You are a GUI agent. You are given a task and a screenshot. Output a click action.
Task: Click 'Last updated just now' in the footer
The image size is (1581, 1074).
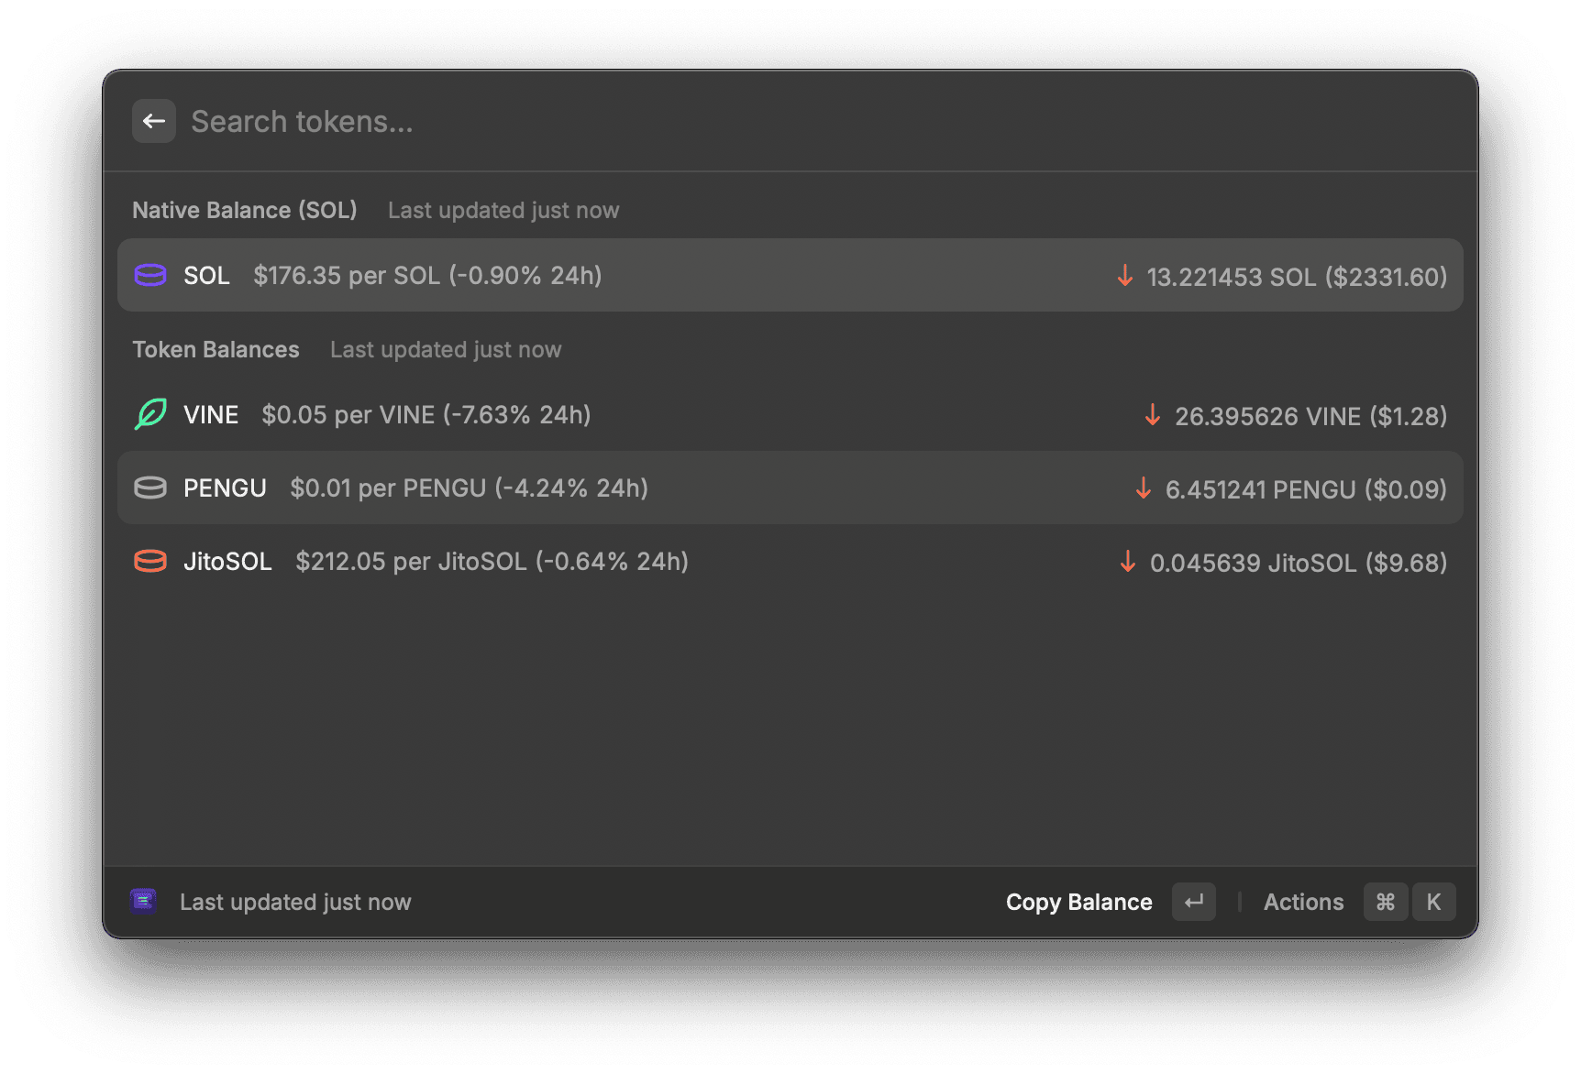tap(295, 903)
